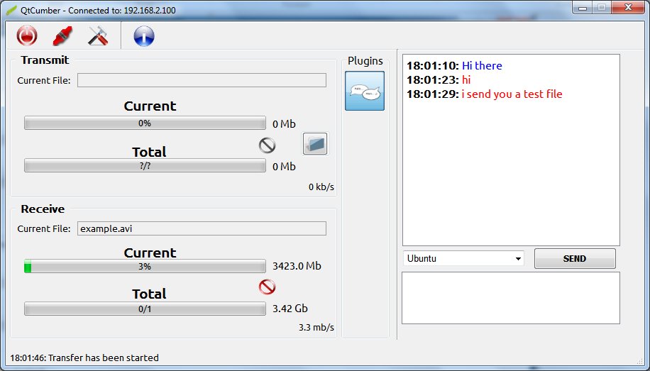Click the Receive Total 0/1 progress bar
The height and width of the screenshot is (371, 650).
point(145,309)
